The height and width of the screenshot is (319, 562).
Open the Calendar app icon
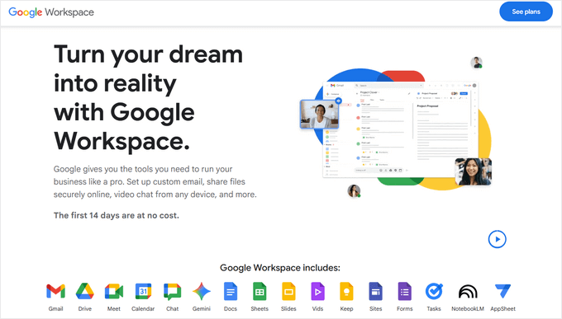[143, 291]
